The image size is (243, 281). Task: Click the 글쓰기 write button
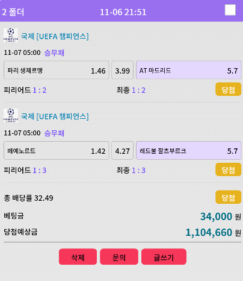click(x=164, y=257)
